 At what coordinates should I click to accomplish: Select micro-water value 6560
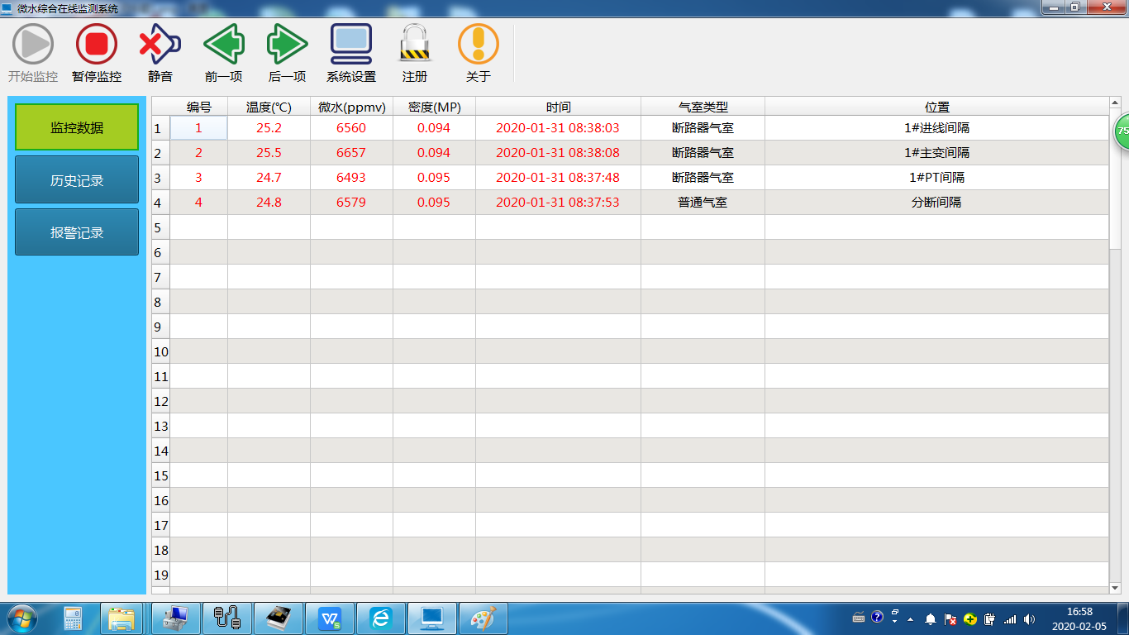pyautogui.click(x=351, y=128)
